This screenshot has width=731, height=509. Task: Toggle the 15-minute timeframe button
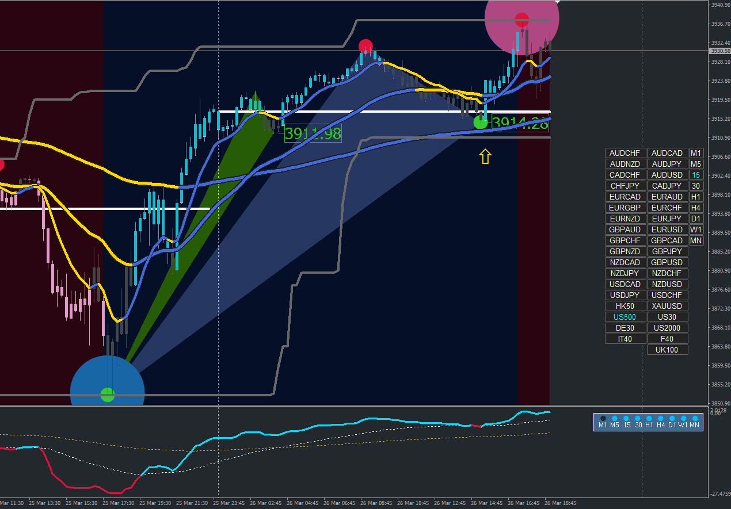(x=696, y=175)
